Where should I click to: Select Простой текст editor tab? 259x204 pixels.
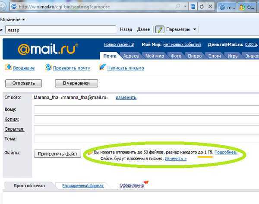pyautogui.click(x=29, y=186)
